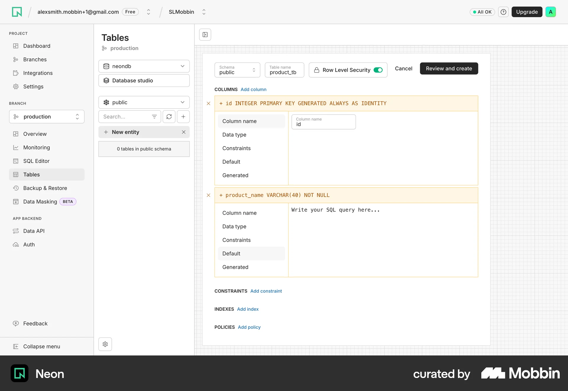Click the Collapse menu icon
The image size is (568, 391).
point(16,347)
